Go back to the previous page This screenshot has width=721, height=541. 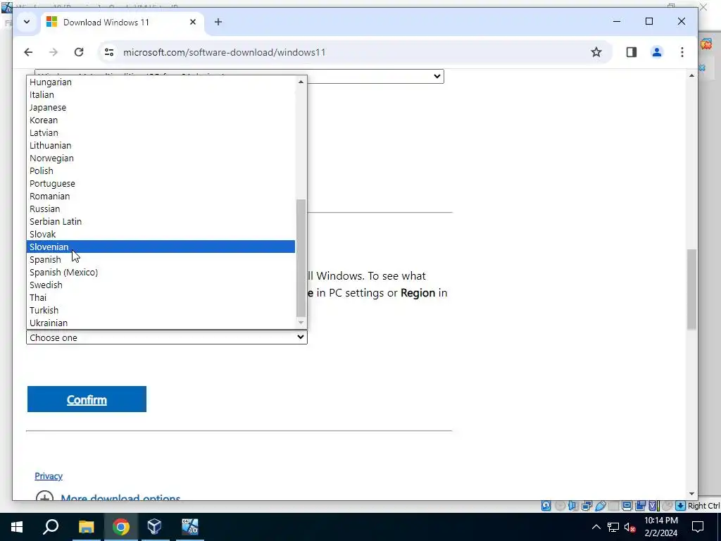28,52
